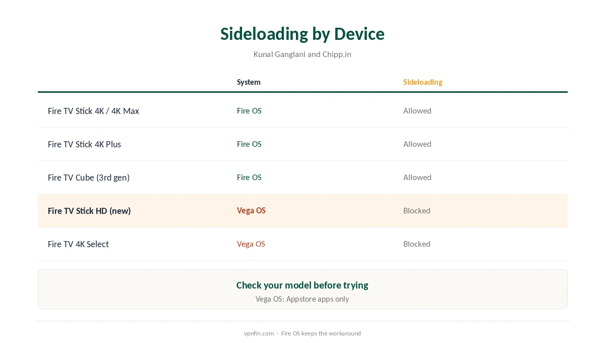Select 'Fire TV Stick 4K Plus' row label

click(x=84, y=144)
